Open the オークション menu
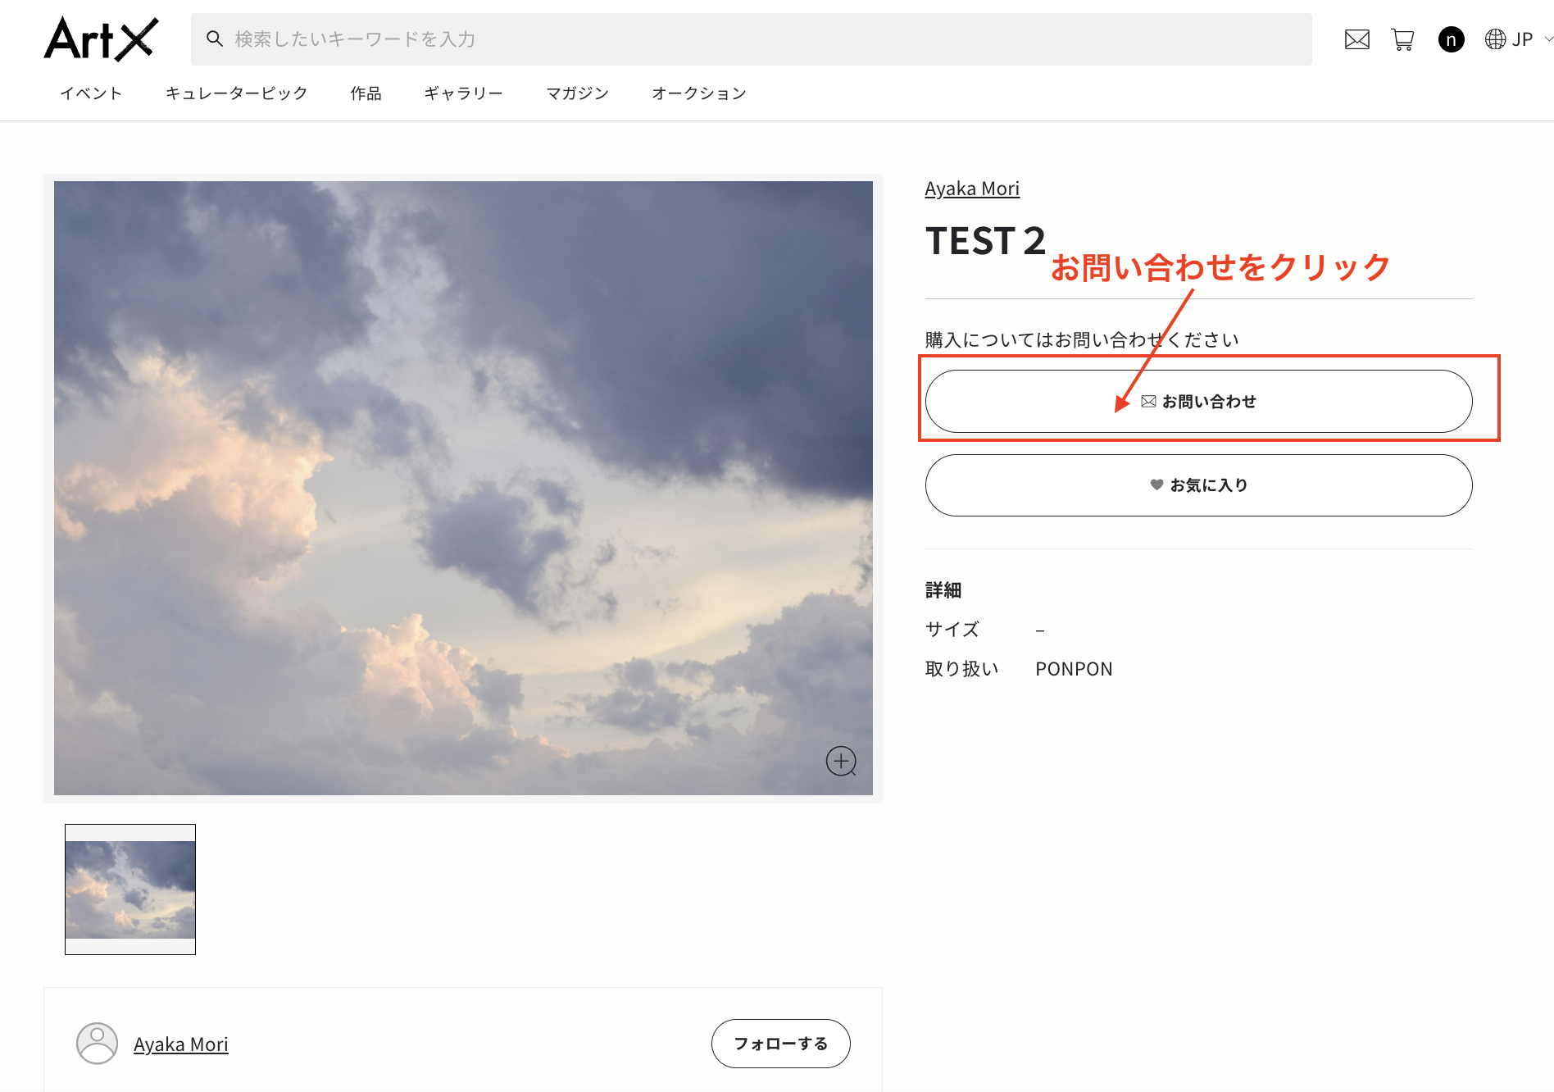This screenshot has width=1554, height=1092. click(x=698, y=93)
